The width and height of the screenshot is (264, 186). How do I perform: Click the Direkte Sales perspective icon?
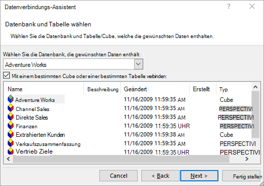tap(11, 117)
